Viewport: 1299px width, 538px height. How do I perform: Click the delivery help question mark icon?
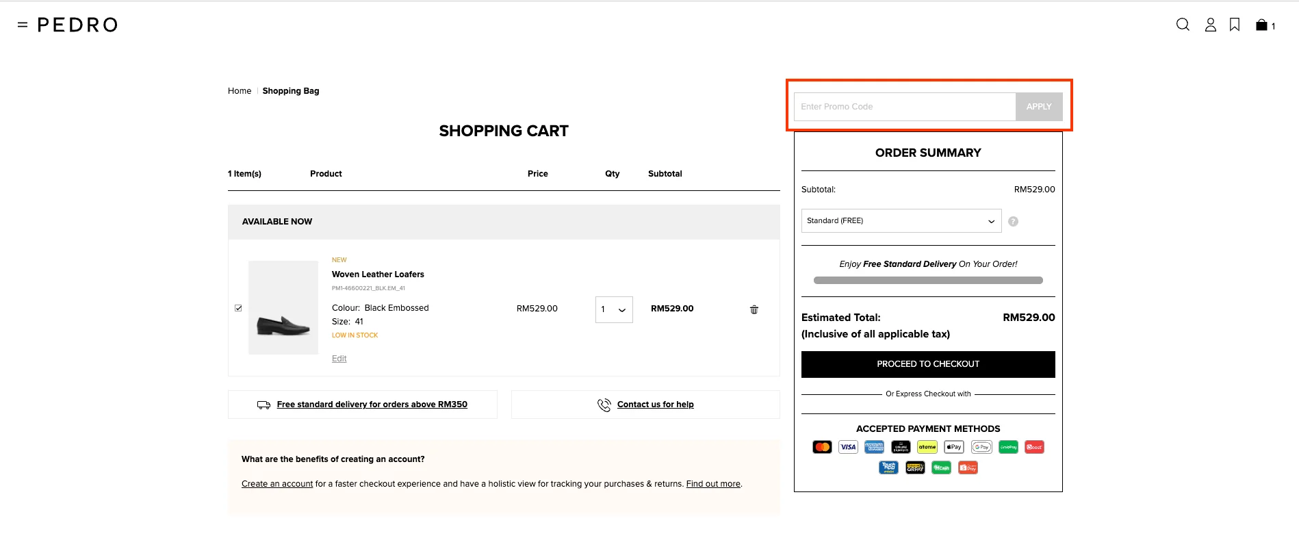(x=1013, y=221)
